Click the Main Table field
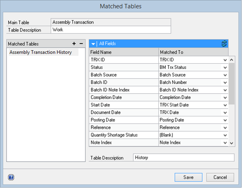 pyautogui.click(x=111, y=22)
